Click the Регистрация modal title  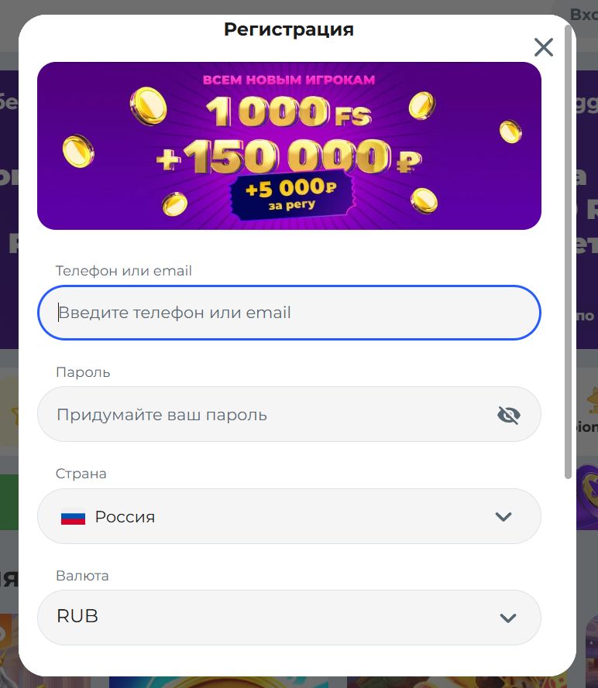tap(287, 29)
